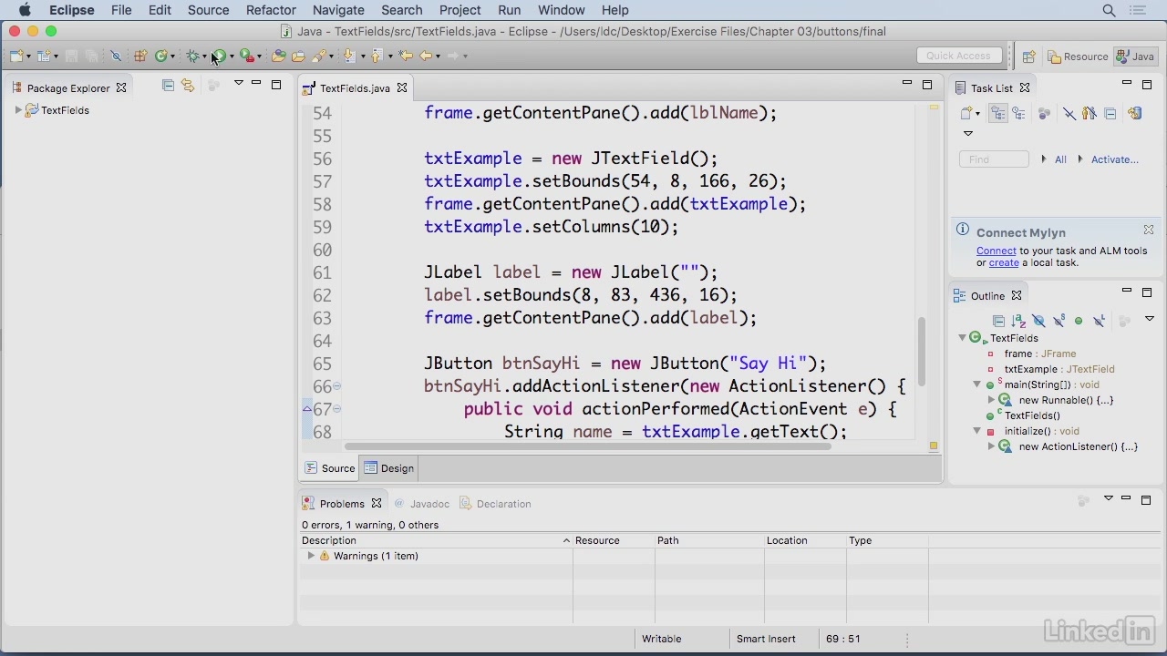Toggle alphabetical Sort in Outline
The image size is (1167, 656).
pos(1019,321)
